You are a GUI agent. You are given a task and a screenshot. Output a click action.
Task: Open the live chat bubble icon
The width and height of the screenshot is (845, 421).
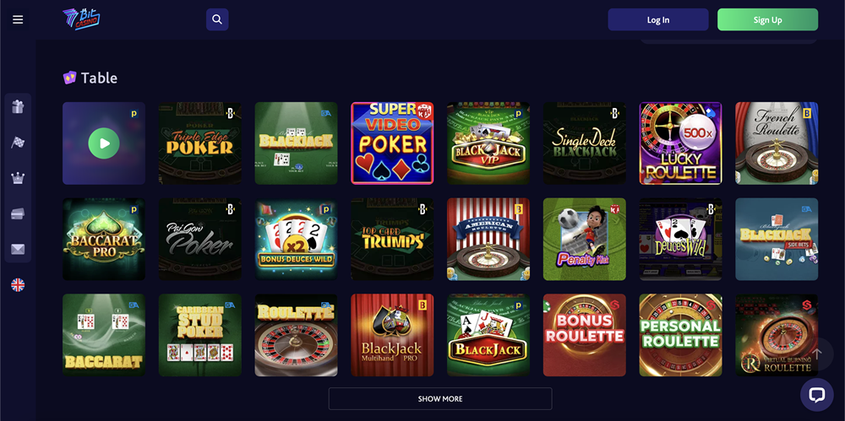(817, 395)
